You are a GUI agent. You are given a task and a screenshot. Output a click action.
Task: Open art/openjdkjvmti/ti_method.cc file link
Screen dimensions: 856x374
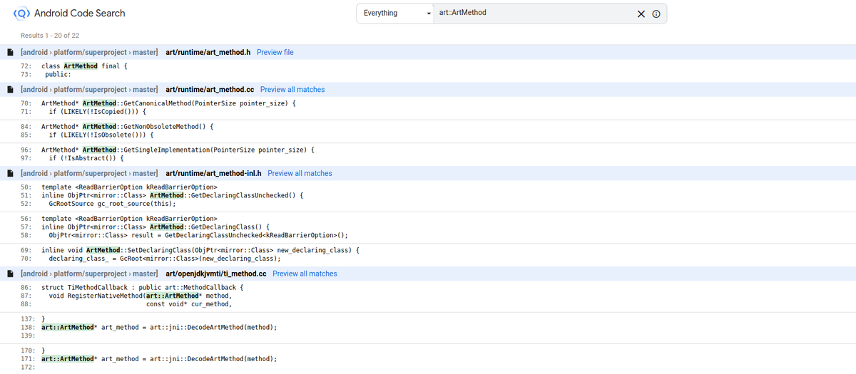[216, 274]
